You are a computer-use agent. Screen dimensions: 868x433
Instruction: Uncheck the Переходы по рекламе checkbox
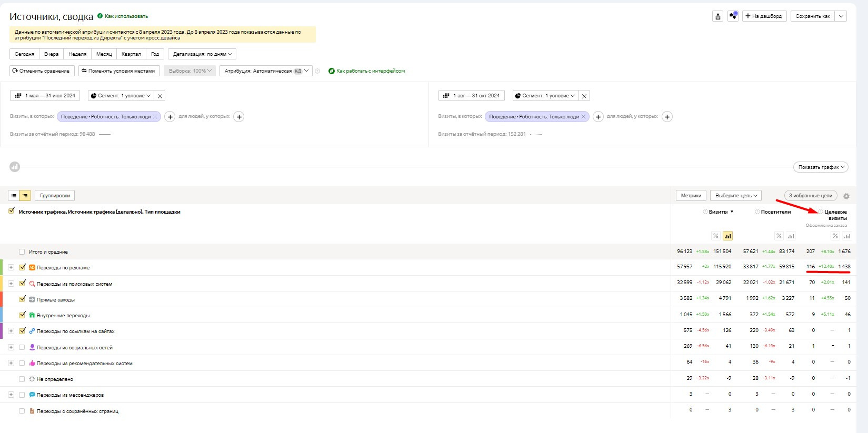pos(22,267)
